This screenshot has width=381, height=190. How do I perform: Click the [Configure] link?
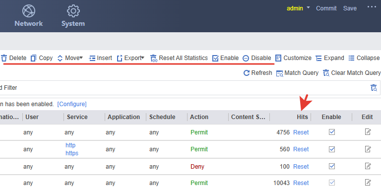click(x=71, y=104)
